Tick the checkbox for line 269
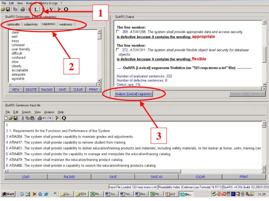Image resolution: width=269 pixels, height=201 pixels. (x=118, y=32)
